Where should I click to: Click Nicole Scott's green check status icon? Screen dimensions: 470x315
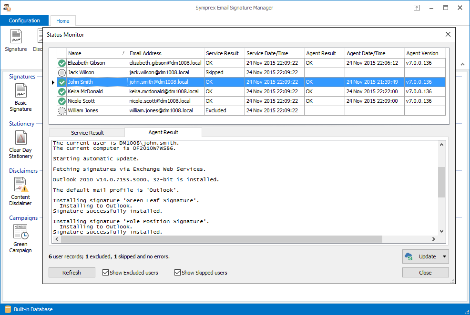tap(62, 101)
